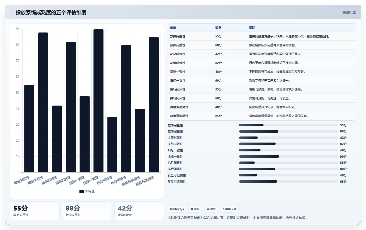Screen dimensions: 366x230
Task: Click the 90分 cell in the table
Action: 219,81
